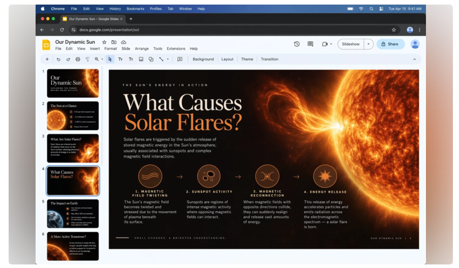
Task: View site information icon in address bar
Action: point(74,30)
